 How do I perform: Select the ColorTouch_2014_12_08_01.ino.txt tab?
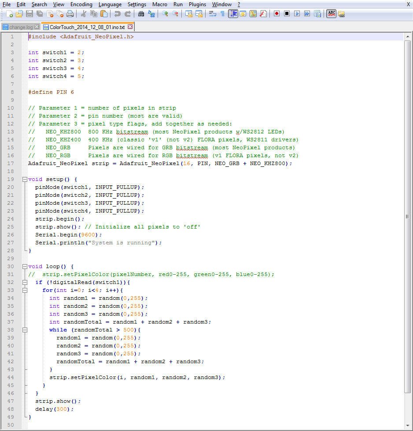point(87,27)
